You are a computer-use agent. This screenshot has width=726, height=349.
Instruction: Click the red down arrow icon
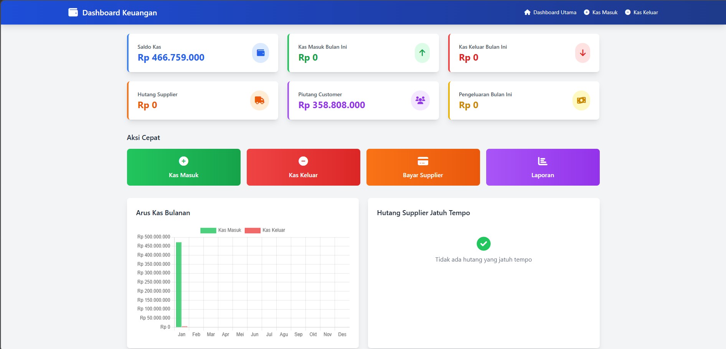pos(582,53)
